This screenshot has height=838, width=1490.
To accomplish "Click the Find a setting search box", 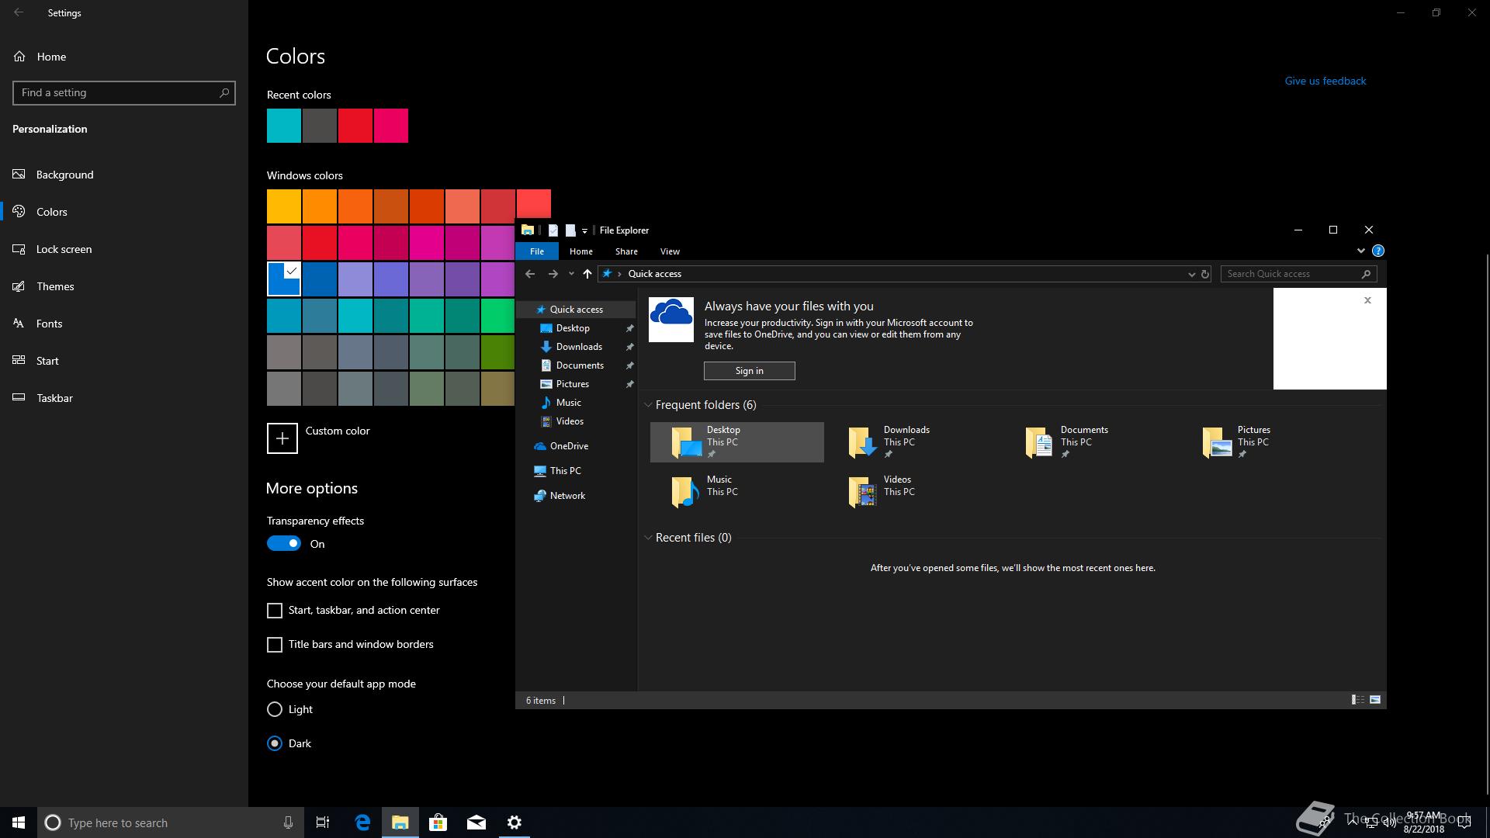I will 124,93.
